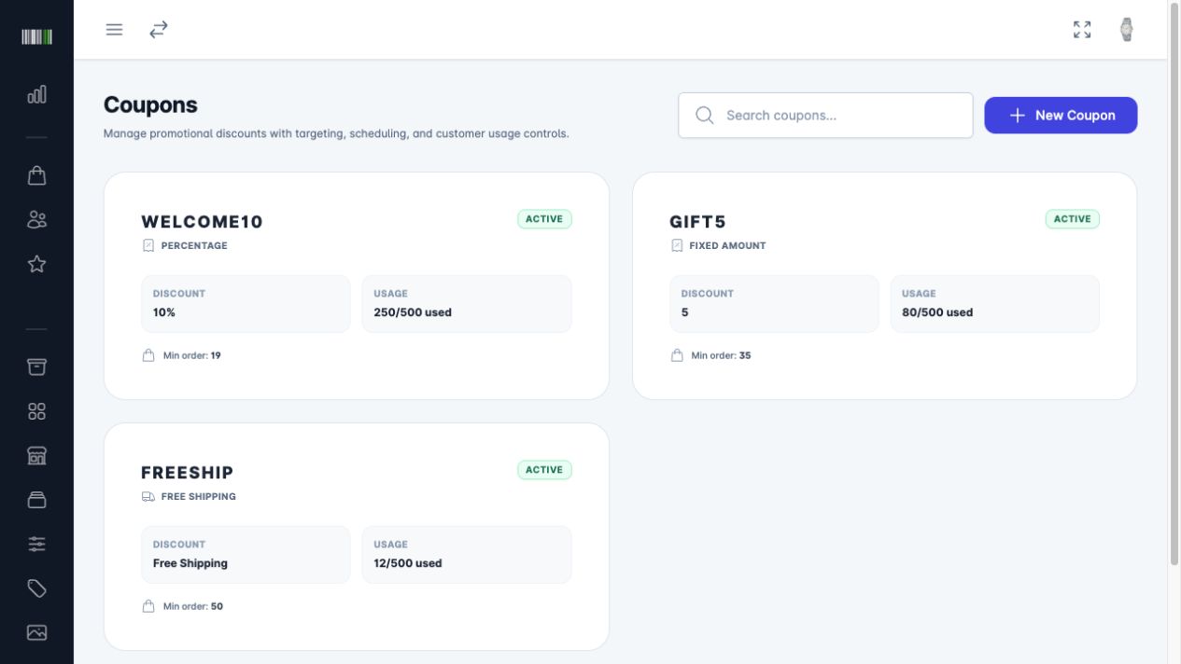Click the swap arrows icon in header
1181x664 pixels.
(159, 30)
